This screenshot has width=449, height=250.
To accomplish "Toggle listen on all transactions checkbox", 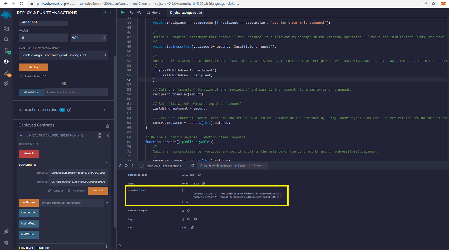I will [142, 166].
